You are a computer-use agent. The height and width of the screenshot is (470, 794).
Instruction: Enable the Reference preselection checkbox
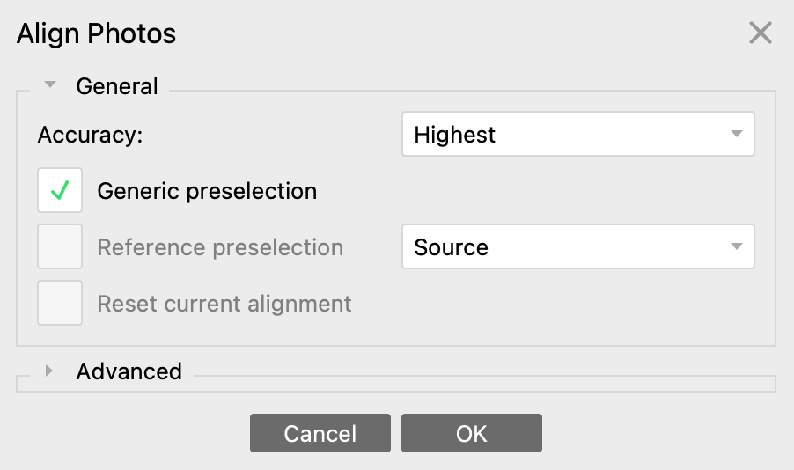(60, 247)
